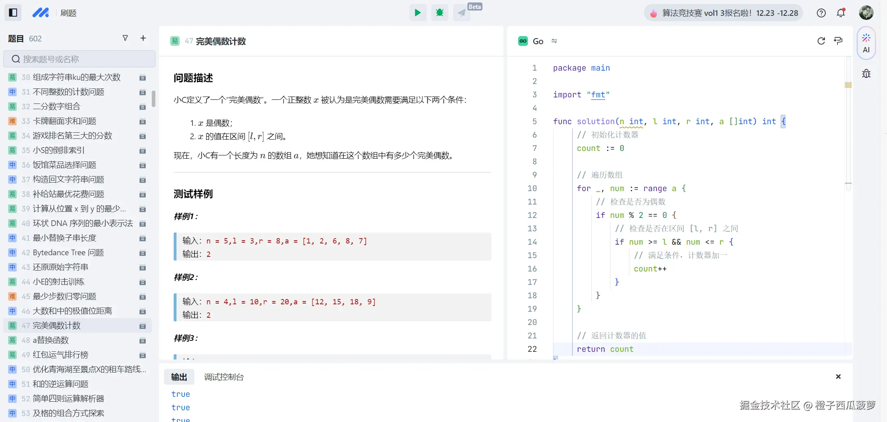Open the 算法竞技赛 announcement banner
Screen dimensions: 887x422
723,13
